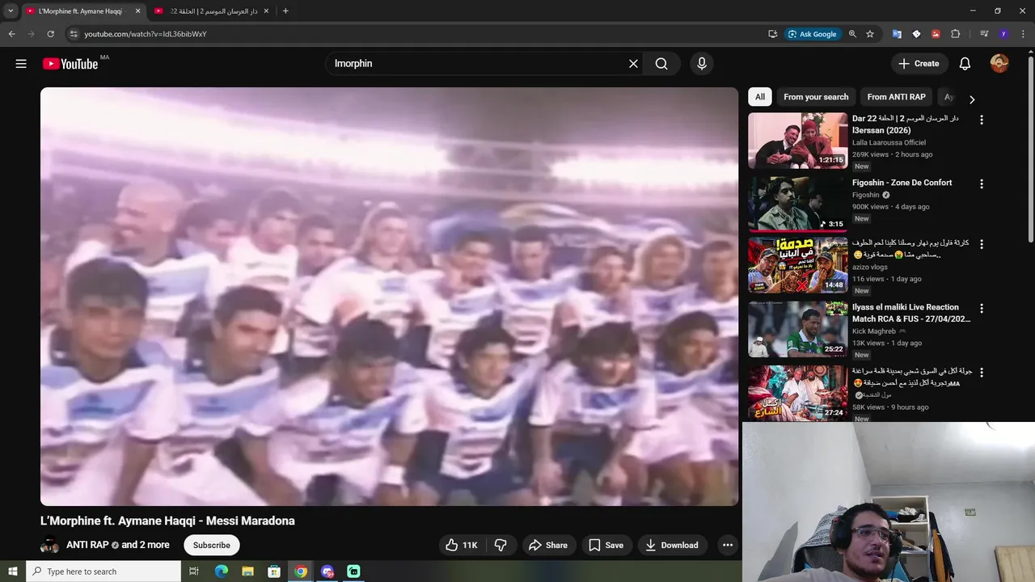Open Chrome profile Y avatar
Image resolution: width=1035 pixels, height=582 pixels.
point(1003,34)
